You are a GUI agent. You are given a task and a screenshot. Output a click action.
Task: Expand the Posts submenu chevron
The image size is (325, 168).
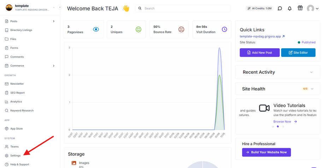(x=54, y=21)
